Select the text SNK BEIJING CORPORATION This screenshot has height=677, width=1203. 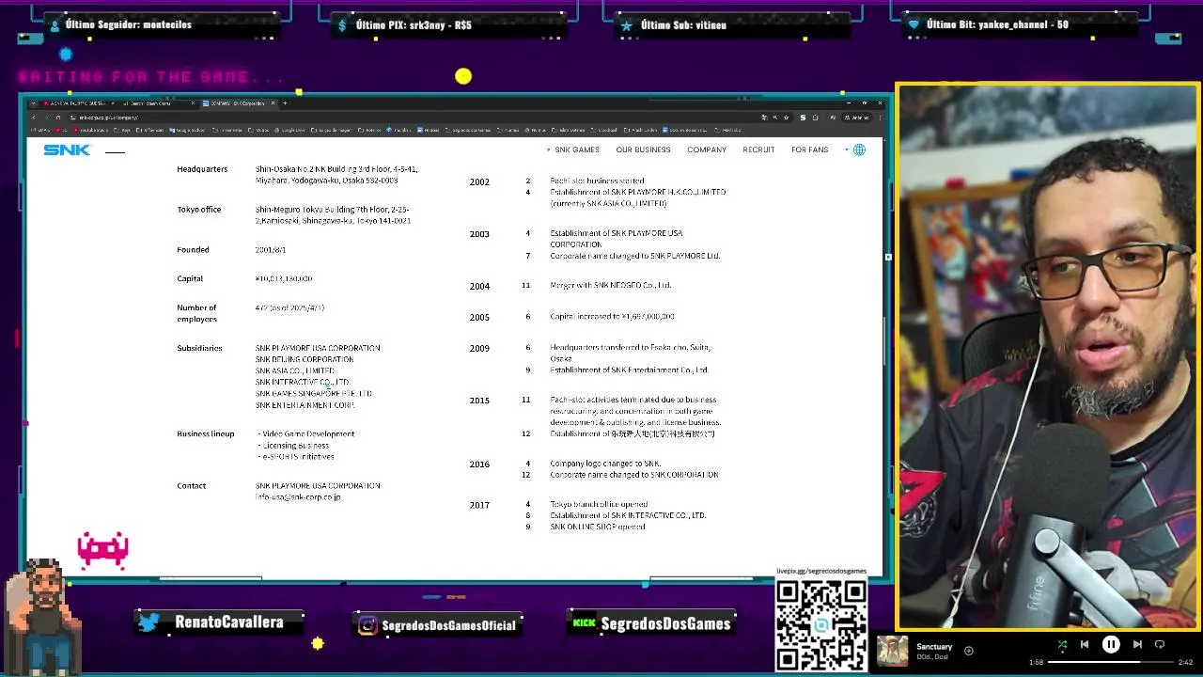(305, 359)
